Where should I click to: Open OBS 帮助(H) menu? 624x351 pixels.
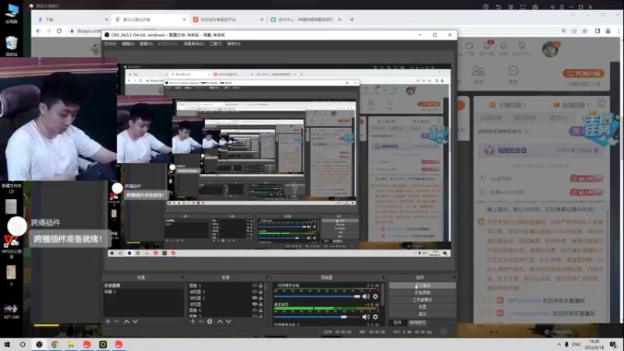[233, 44]
